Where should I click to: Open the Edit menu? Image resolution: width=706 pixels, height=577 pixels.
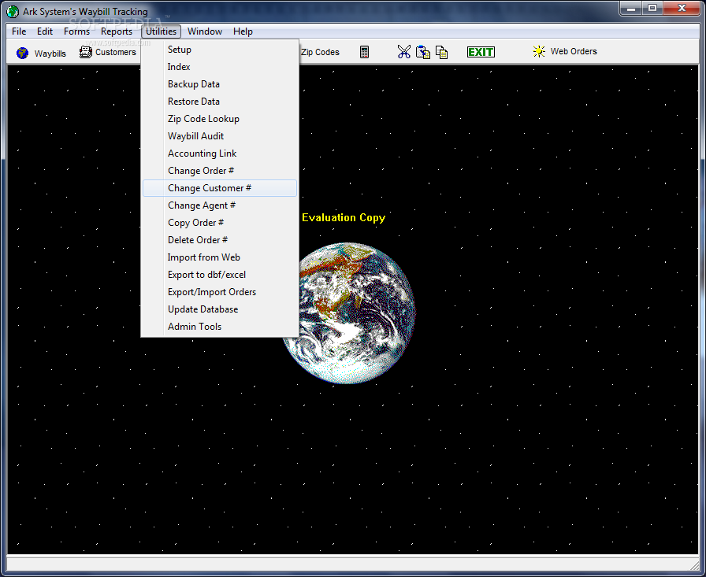(45, 31)
